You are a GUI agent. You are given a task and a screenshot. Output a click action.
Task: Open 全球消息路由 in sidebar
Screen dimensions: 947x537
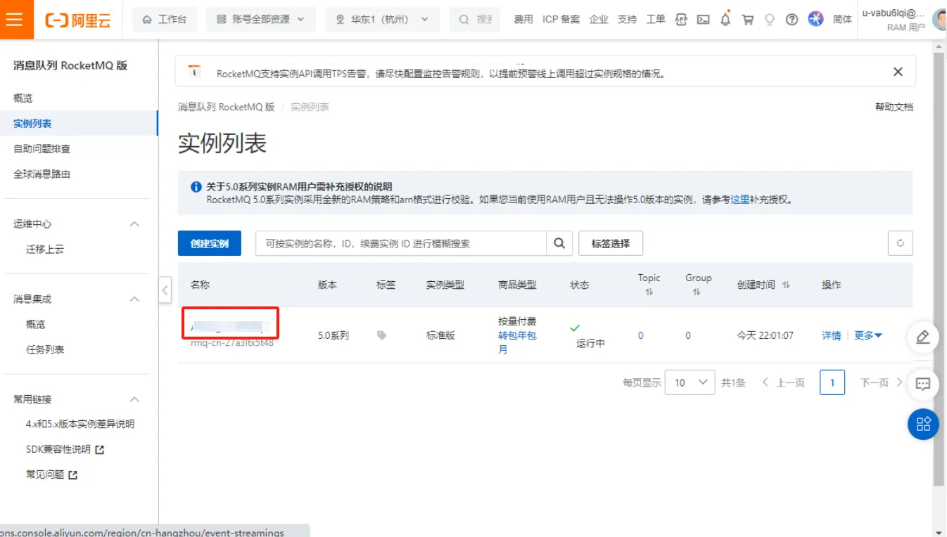(x=42, y=174)
